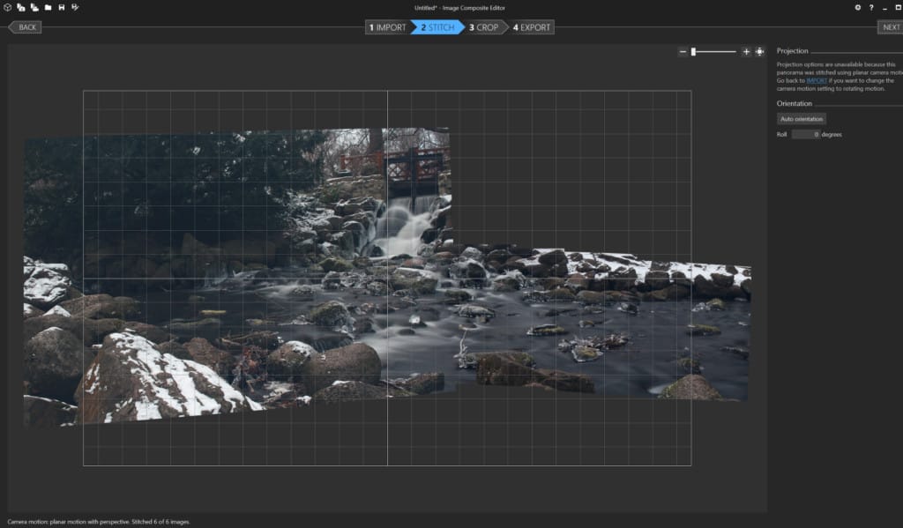Click the fit-to-window zoom icon
The width and height of the screenshot is (903, 528).
pos(759,52)
